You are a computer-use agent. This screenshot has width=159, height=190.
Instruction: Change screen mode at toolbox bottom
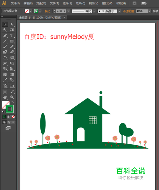pos(8,128)
